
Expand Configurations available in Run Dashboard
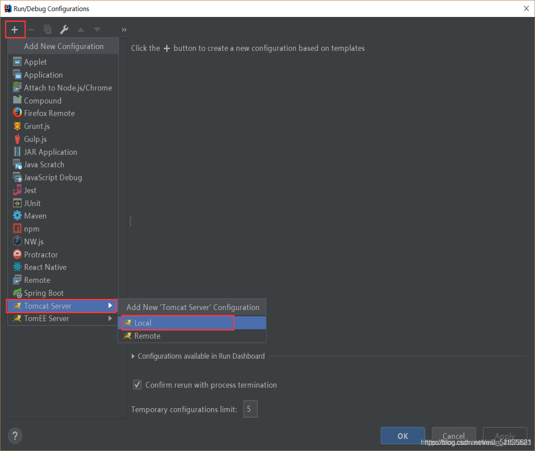tap(133, 356)
